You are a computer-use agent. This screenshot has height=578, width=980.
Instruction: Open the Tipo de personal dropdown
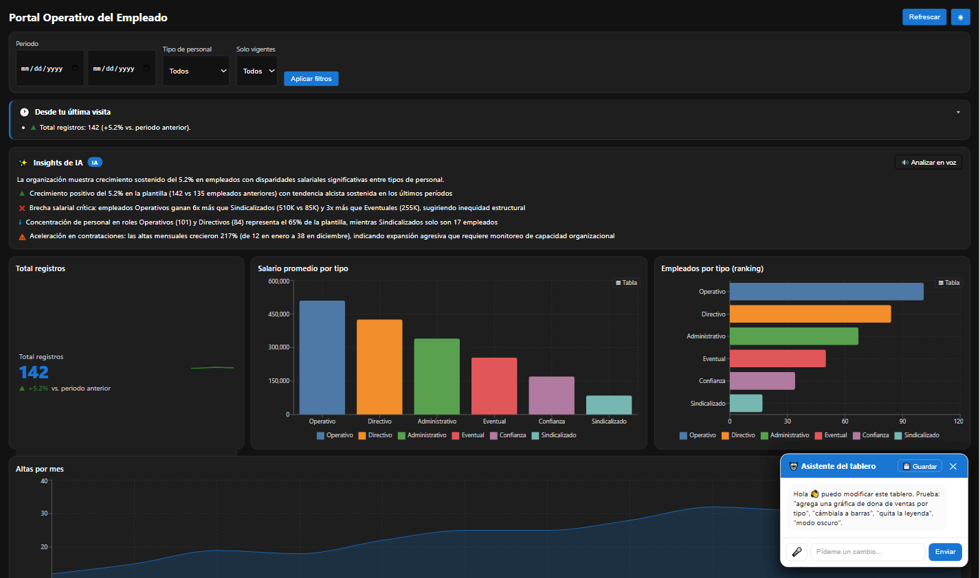click(x=196, y=71)
